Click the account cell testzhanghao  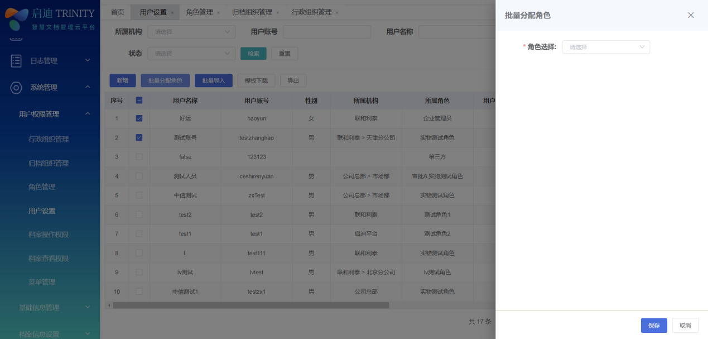pyautogui.click(x=257, y=137)
